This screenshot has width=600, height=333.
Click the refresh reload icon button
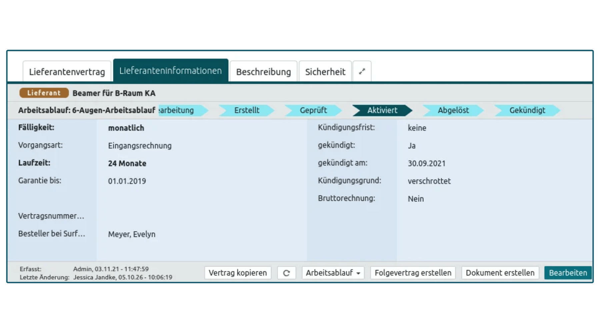pos(286,273)
